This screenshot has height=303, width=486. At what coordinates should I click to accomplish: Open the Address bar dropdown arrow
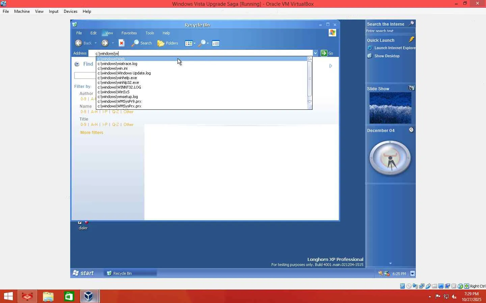[315, 53]
